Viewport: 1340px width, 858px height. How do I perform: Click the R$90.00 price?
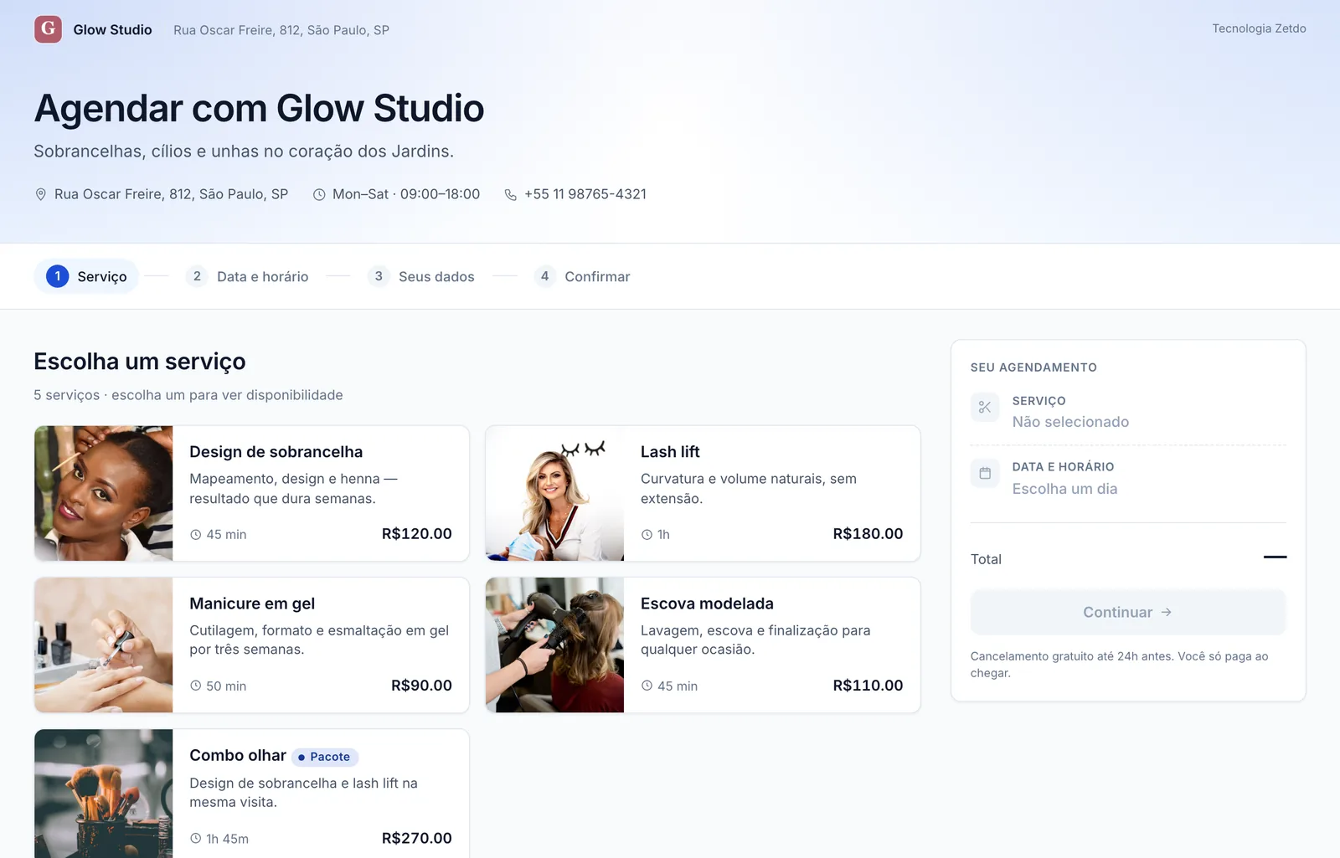pos(421,686)
